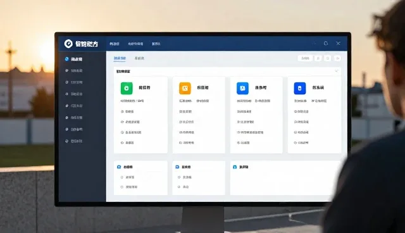Open the green icon app card
The image size is (405, 233).
pos(140,115)
